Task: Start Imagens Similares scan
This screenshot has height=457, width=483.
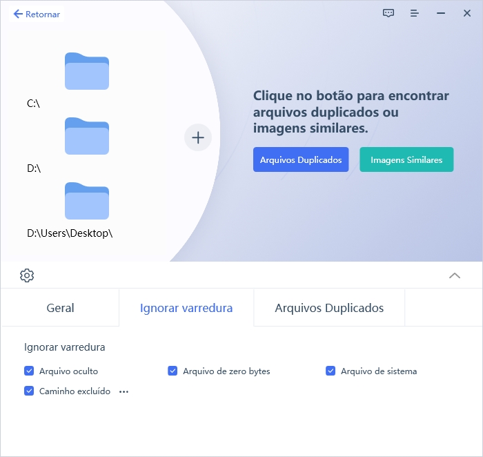Action: (406, 159)
